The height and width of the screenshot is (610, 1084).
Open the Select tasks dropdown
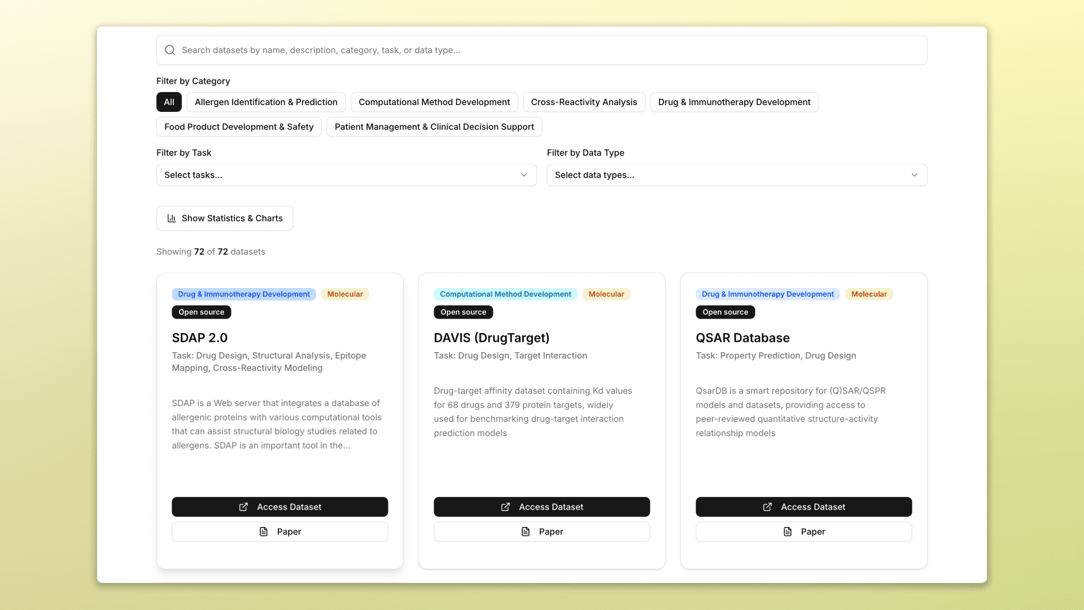point(346,175)
